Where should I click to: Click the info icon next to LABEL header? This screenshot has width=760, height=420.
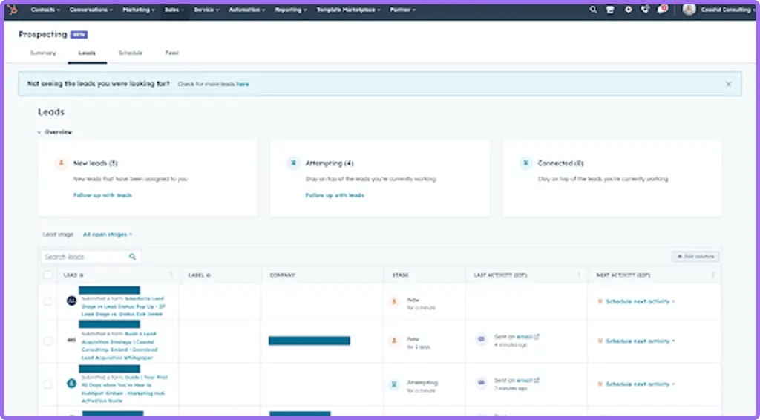click(x=208, y=275)
